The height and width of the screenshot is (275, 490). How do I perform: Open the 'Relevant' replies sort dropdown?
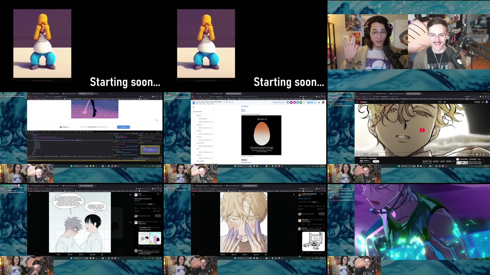(x=301, y=209)
